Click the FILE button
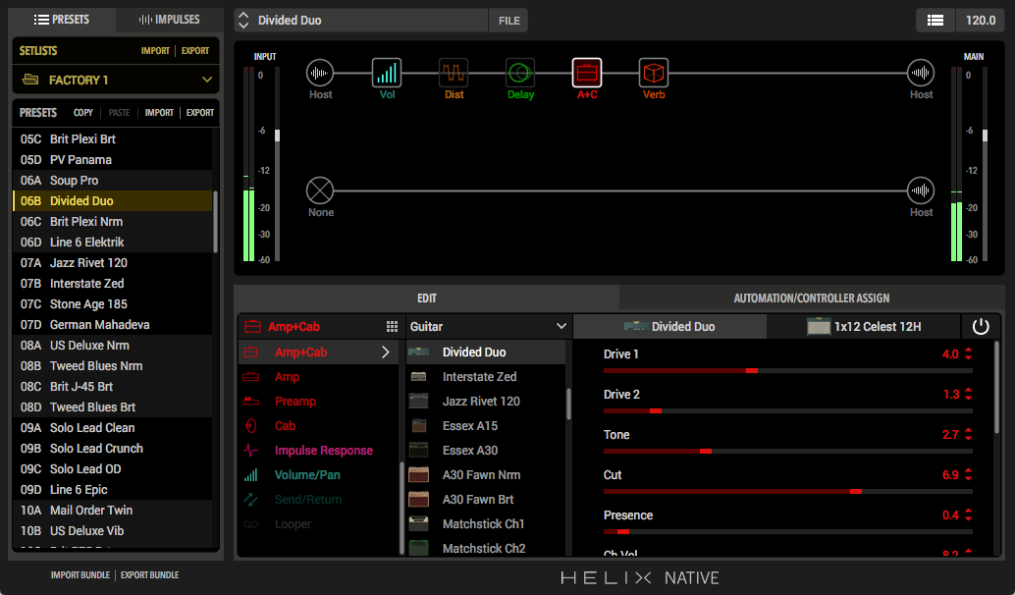 (508, 20)
